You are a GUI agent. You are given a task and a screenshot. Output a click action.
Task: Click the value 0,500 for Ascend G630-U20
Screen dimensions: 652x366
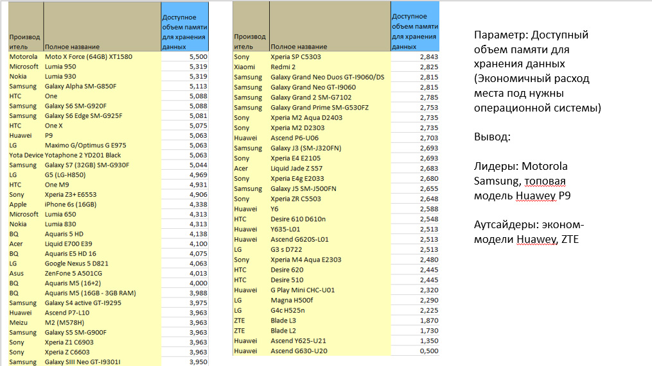(415, 351)
